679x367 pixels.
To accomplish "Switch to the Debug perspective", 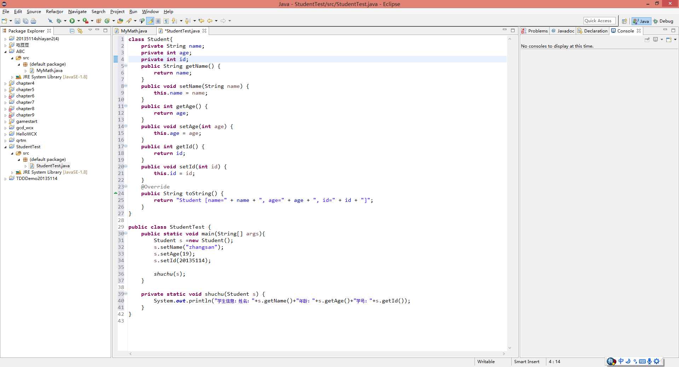I will pyautogui.click(x=663, y=21).
